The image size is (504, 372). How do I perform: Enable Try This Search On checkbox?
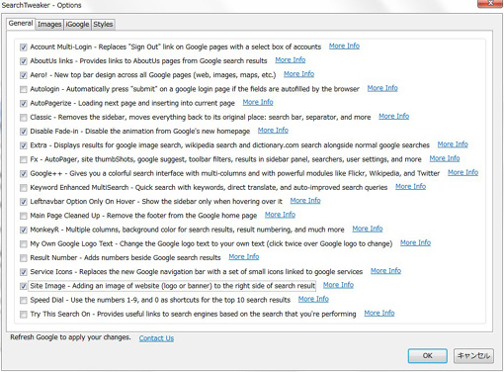click(x=23, y=315)
